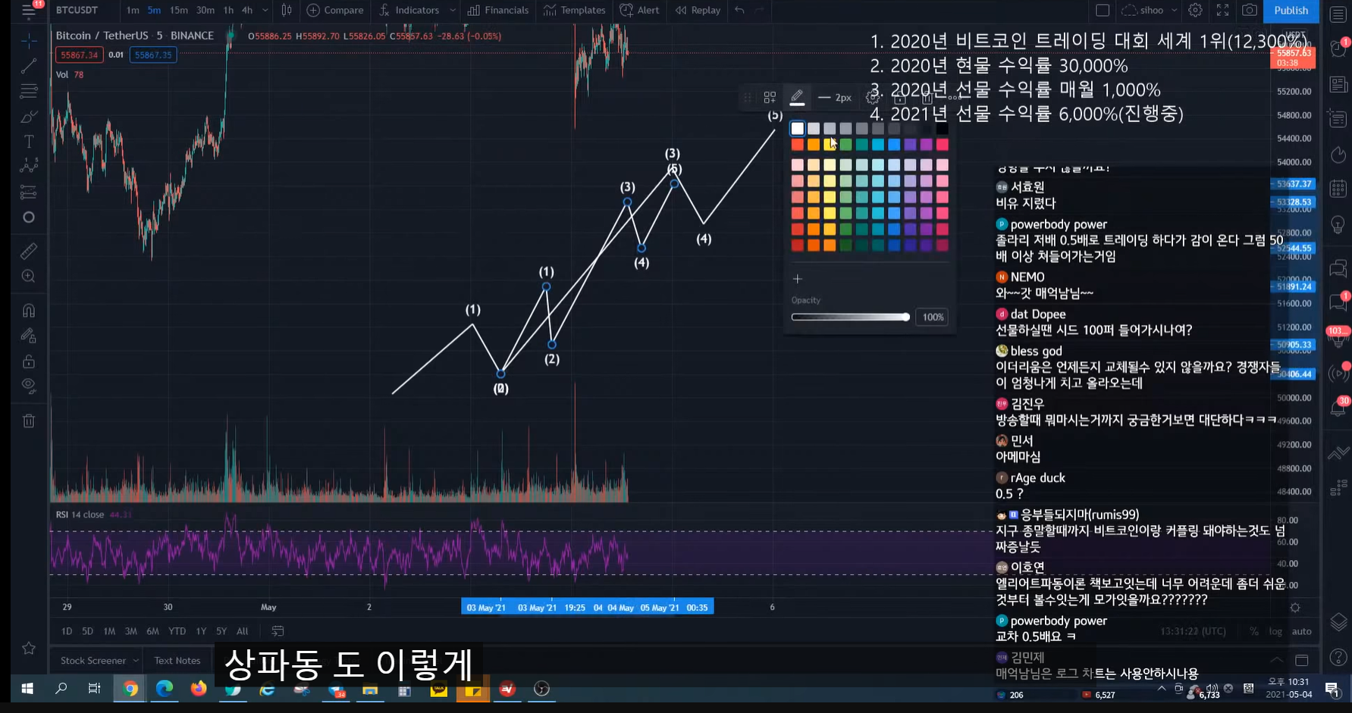1352x713 pixels.
Task: Undo the last chart action
Action: 739,11
